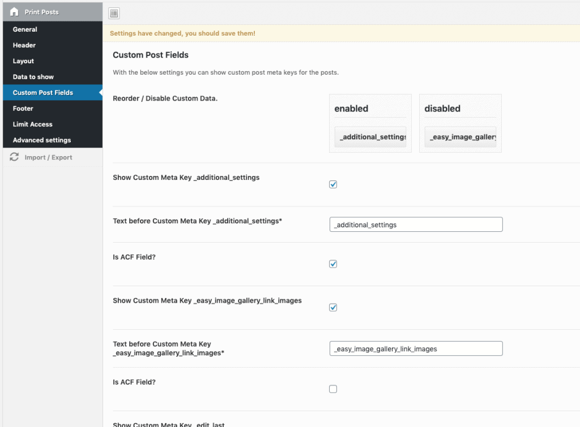Uncheck Show Custom Meta Key _additional_settings
Screen dimensions: 580x427
point(333,184)
